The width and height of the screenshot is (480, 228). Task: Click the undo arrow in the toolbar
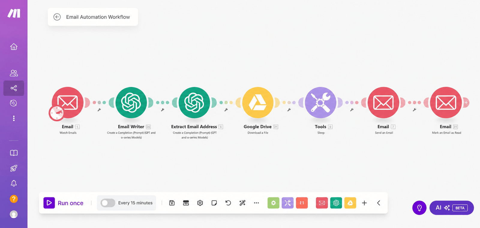(x=228, y=203)
